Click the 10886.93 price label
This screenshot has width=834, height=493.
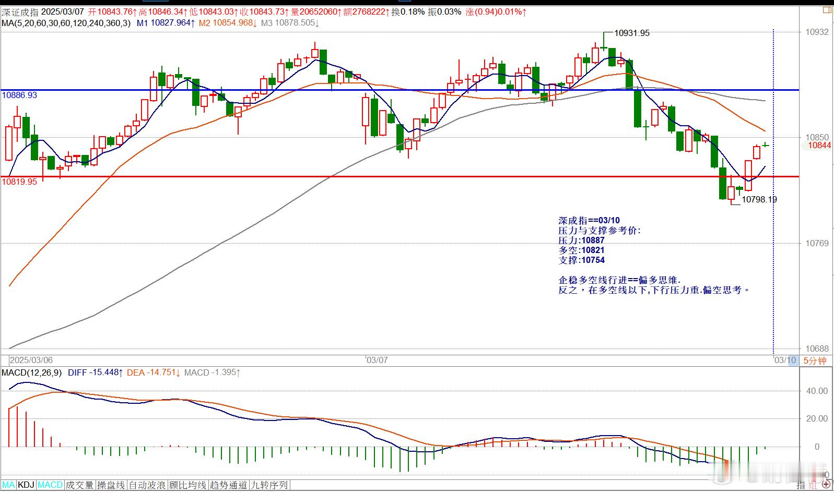(19, 95)
